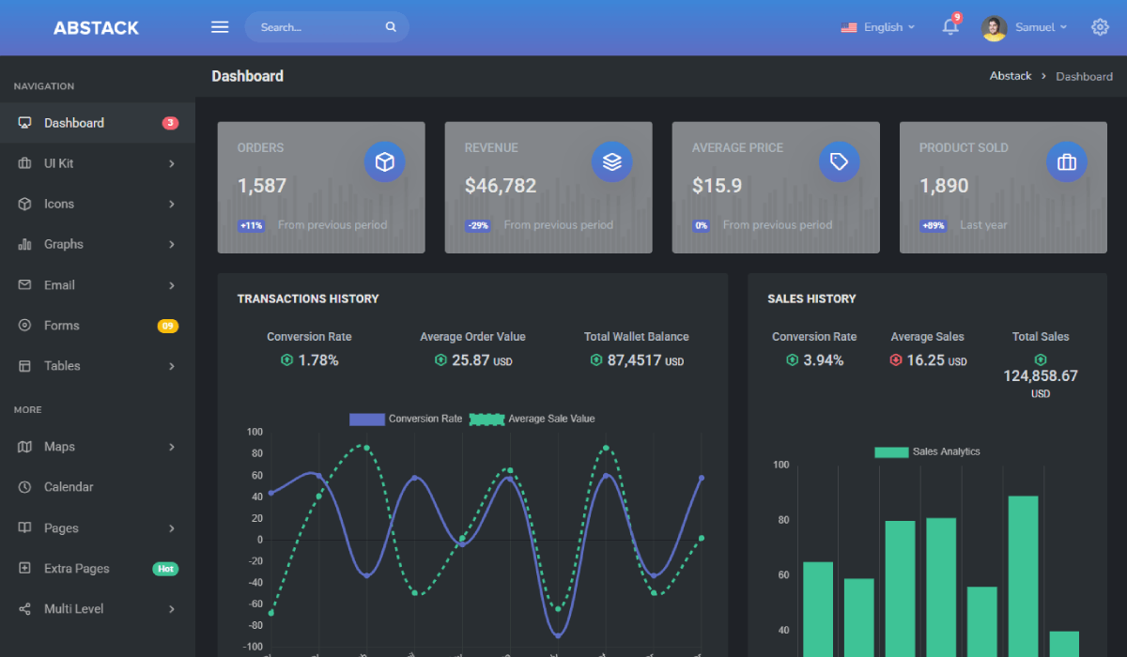Toggle the hamburger sidebar menu
Viewport: 1127px width, 657px height.
[220, 27]
